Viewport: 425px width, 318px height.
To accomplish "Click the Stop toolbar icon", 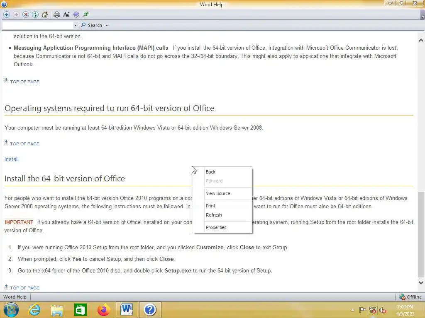I will click(x=26, y=14).
